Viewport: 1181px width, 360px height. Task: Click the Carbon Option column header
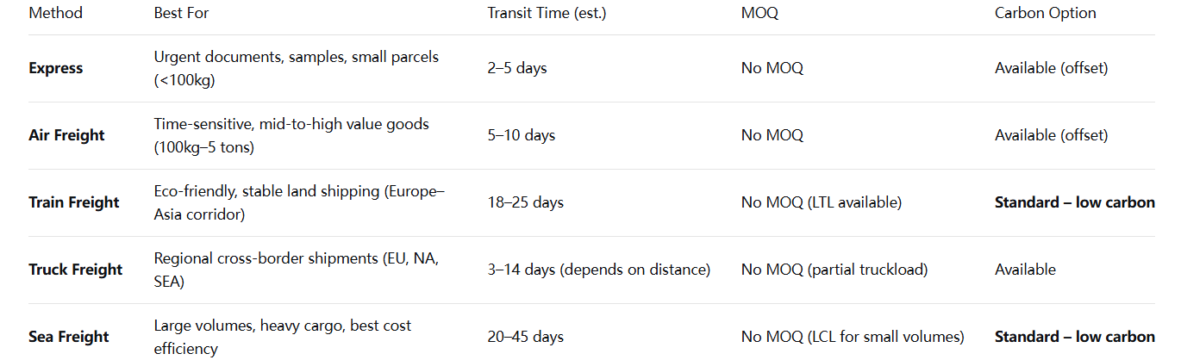[1045, 13]
